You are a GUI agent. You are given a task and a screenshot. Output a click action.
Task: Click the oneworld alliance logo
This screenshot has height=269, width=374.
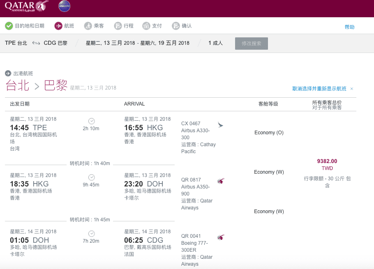click(64, 6)
